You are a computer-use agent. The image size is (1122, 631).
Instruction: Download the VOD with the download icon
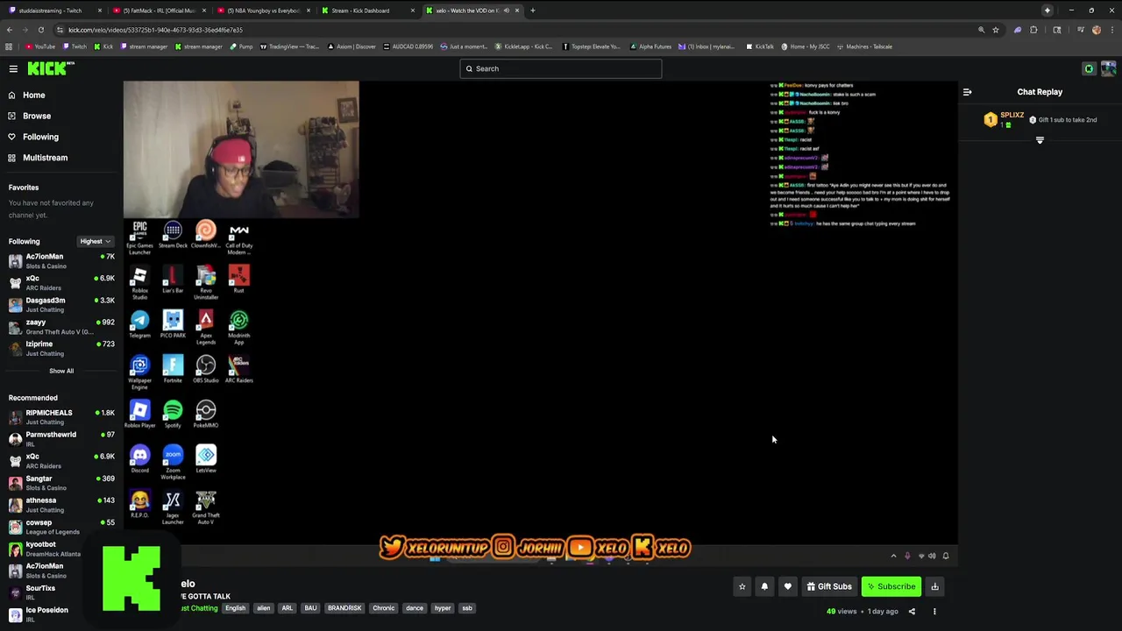coord(934,586)
